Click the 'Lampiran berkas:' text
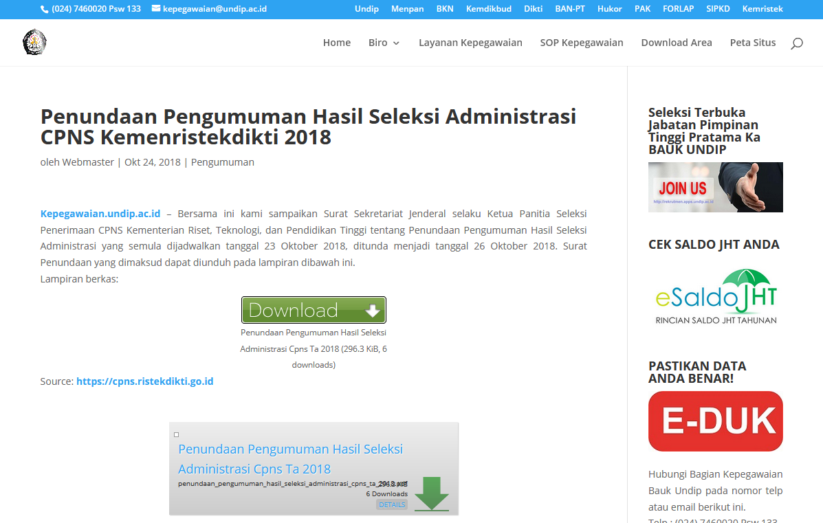Image resolution: width=823 pixels, height=523 pixels. click(79, 279)
